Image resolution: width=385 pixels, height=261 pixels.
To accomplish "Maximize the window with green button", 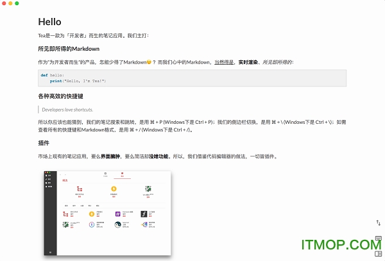I will (17, 3).
